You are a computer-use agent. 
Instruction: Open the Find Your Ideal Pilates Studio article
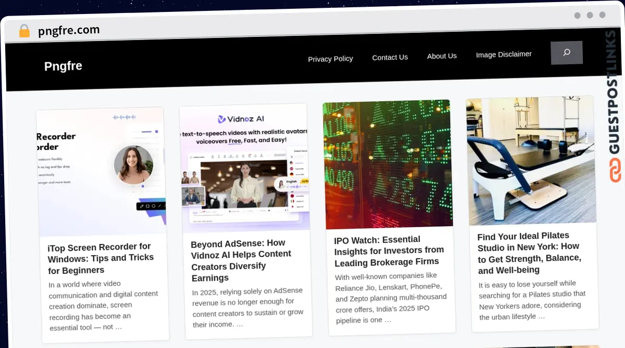click(x=529, y=253)
